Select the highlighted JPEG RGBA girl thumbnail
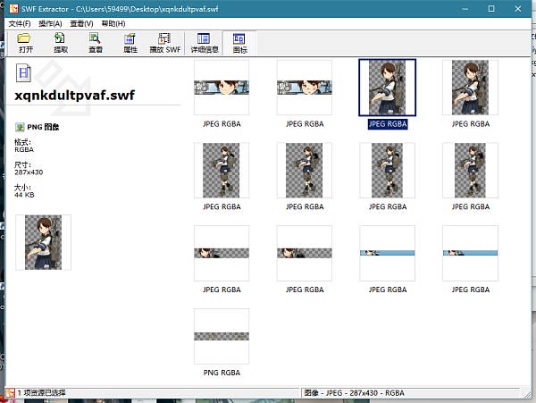The width and height of the screenshot is (536, 403). click(388, 88)
